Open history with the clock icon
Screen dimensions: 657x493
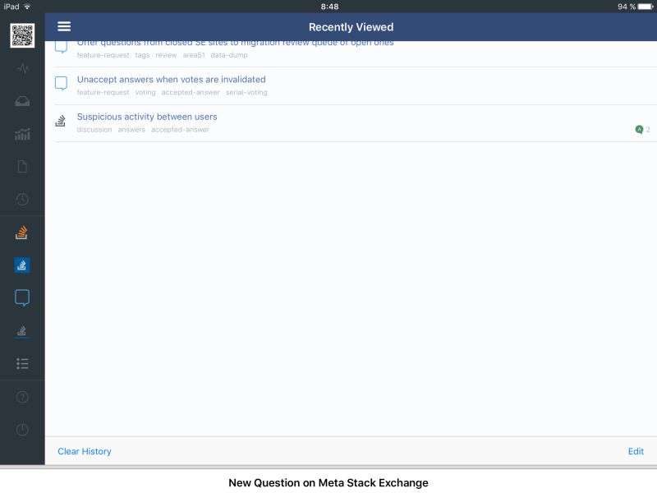22,199
